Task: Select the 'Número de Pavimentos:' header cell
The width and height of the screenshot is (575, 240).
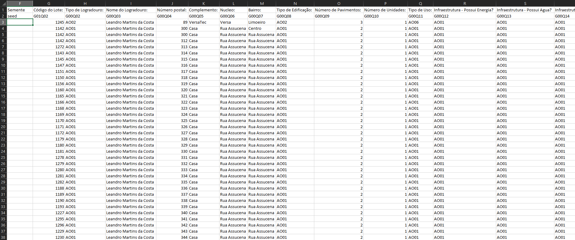Action: click(x=338, y=10)
